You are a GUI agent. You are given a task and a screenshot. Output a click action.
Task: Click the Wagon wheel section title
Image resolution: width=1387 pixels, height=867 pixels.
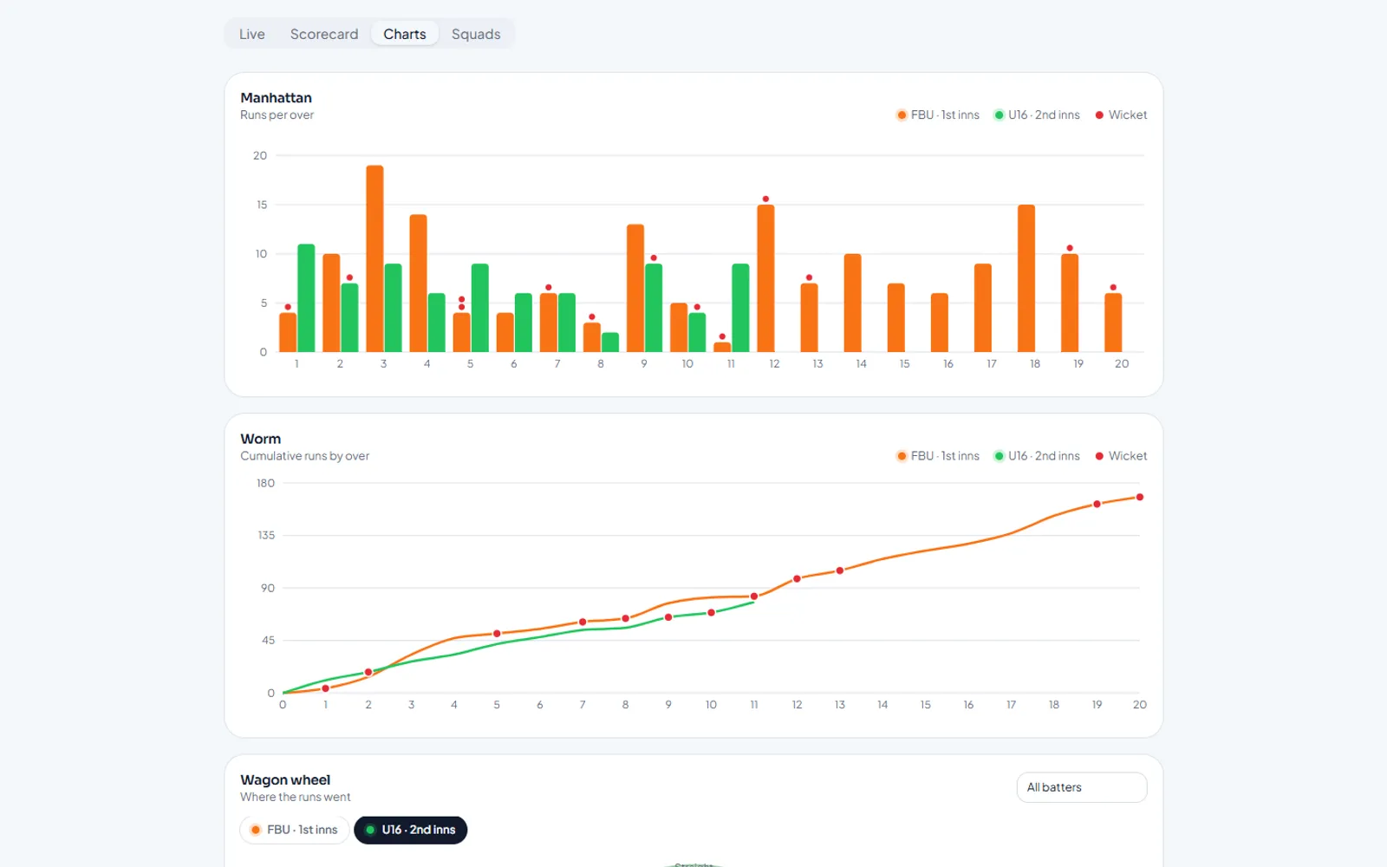285,780
